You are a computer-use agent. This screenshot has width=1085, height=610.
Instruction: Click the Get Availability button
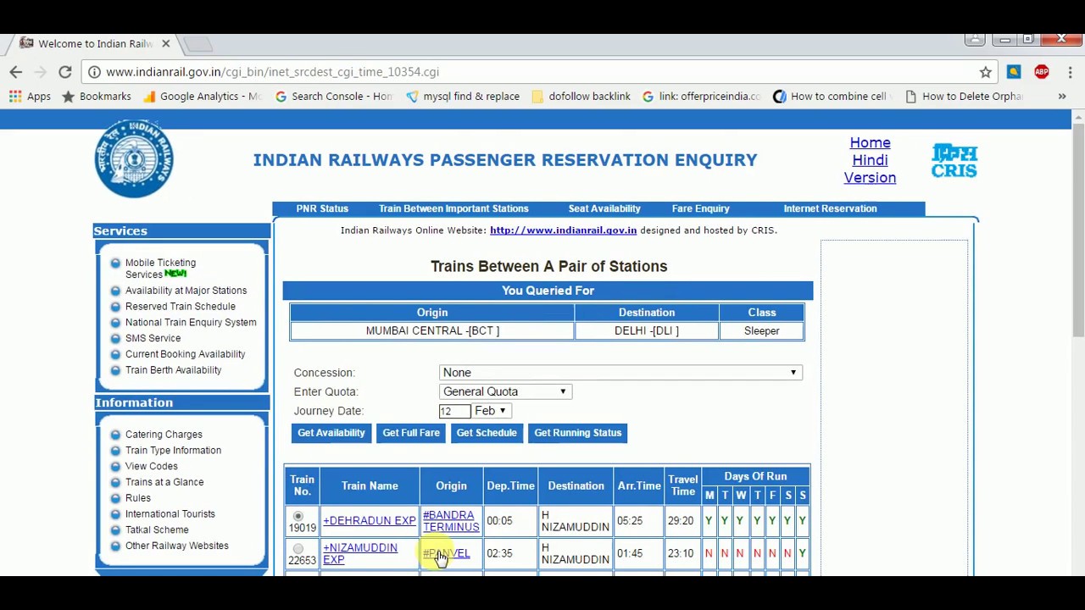point(331,433)
